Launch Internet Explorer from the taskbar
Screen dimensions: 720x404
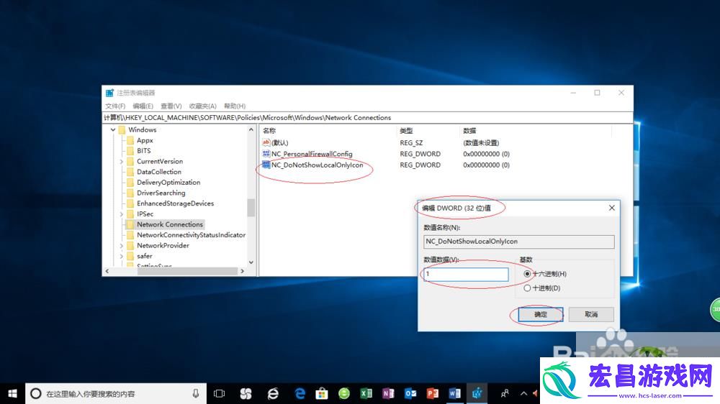click(x=273, y=393)
